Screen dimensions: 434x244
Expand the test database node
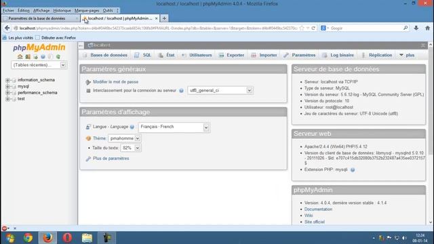(x=7, y=99)
